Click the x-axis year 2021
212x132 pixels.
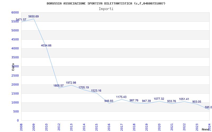click(x=172, y=127)
